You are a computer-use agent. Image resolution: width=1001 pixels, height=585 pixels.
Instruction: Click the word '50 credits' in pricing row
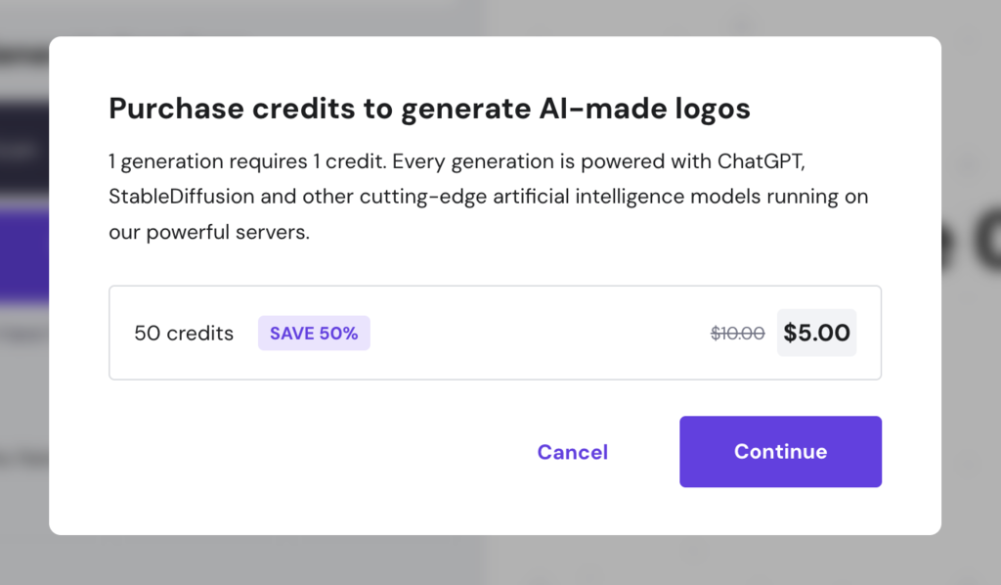(x=183, y=333)
